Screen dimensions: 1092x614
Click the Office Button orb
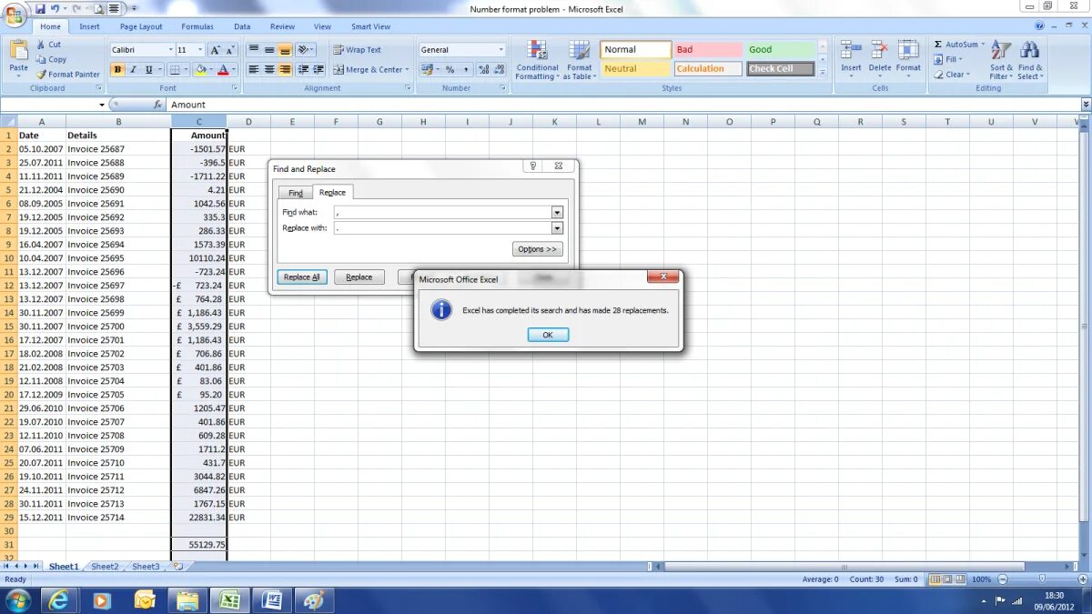(x=15, y=15)
